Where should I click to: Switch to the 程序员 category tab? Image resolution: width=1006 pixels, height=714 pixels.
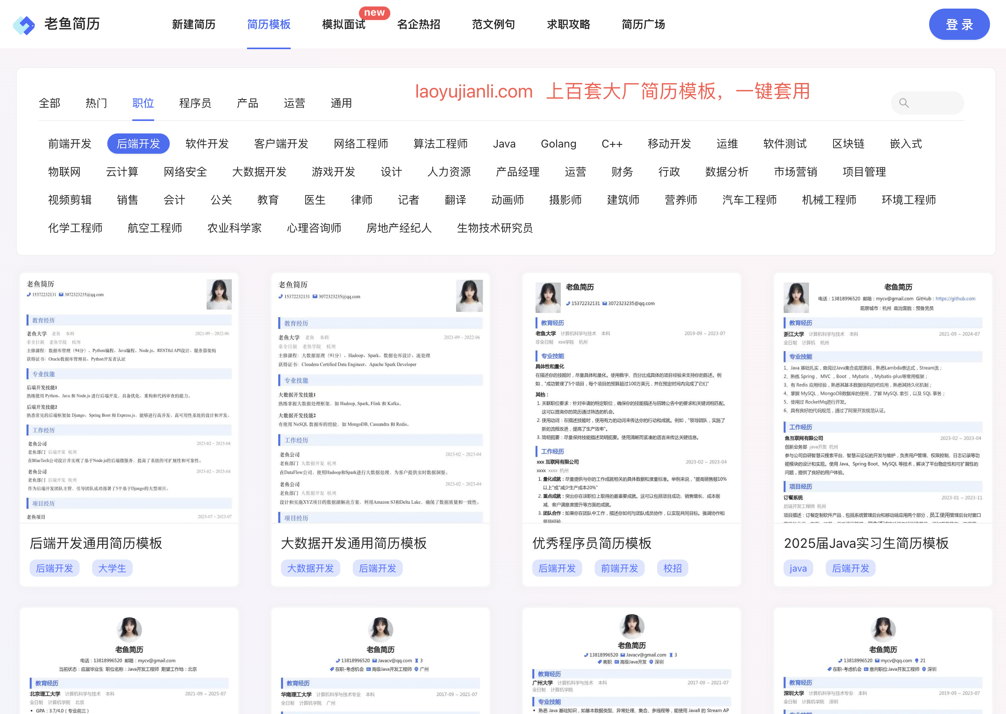pos(195,103)
